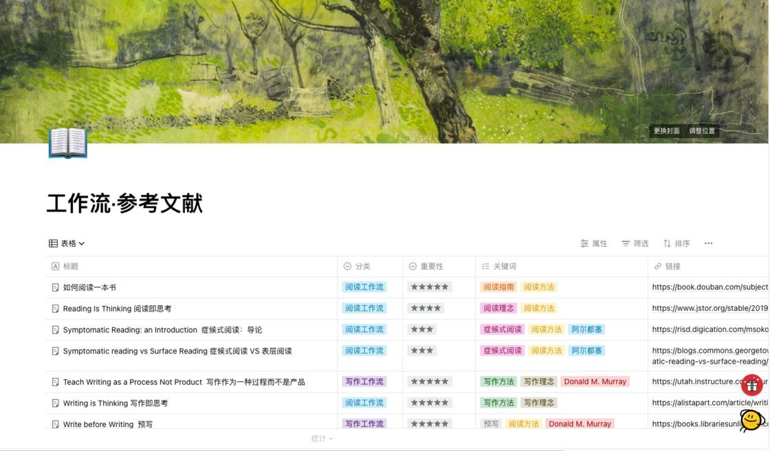
Task: Open page icon for Write before Writing row
Action: pos(56,424)
